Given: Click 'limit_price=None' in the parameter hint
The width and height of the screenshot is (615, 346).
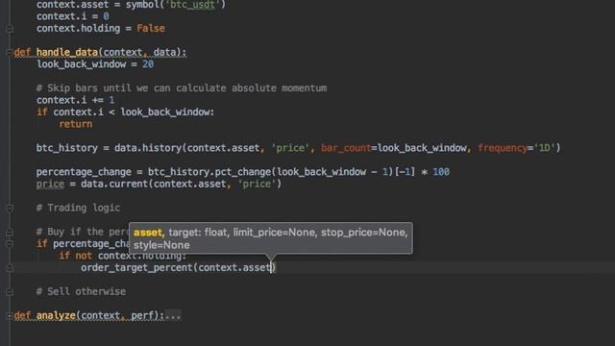Looking at the screenshot, I should 274,233.
